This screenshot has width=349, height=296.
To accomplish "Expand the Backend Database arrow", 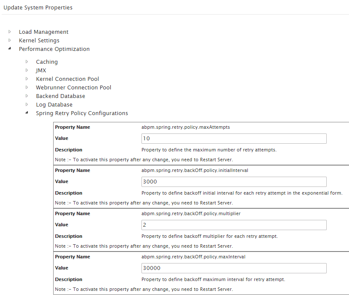I will [27, 96].
